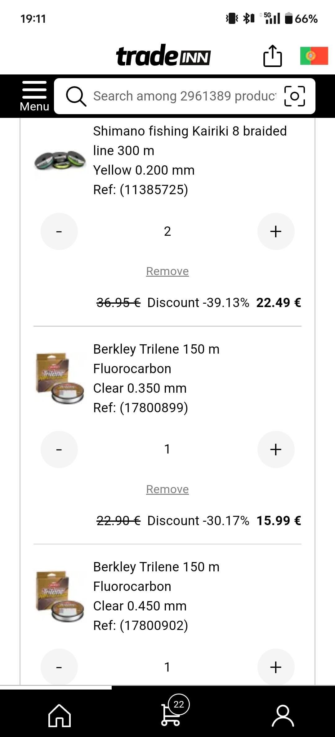Open user account profile icon

[x=283, y=715]
